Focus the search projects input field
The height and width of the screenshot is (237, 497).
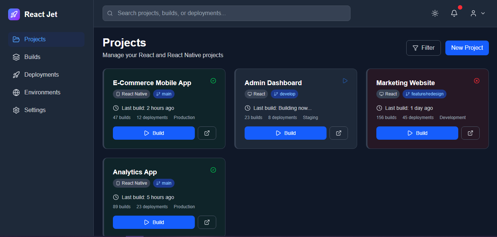[x=226, y=13]
